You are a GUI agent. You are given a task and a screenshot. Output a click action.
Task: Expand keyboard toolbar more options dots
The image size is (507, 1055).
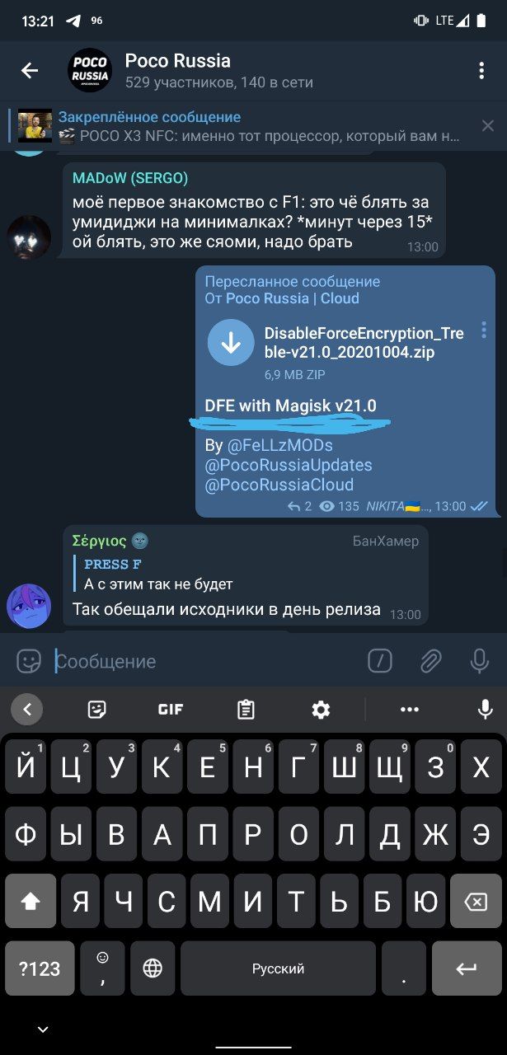click(x=410, y=709)
